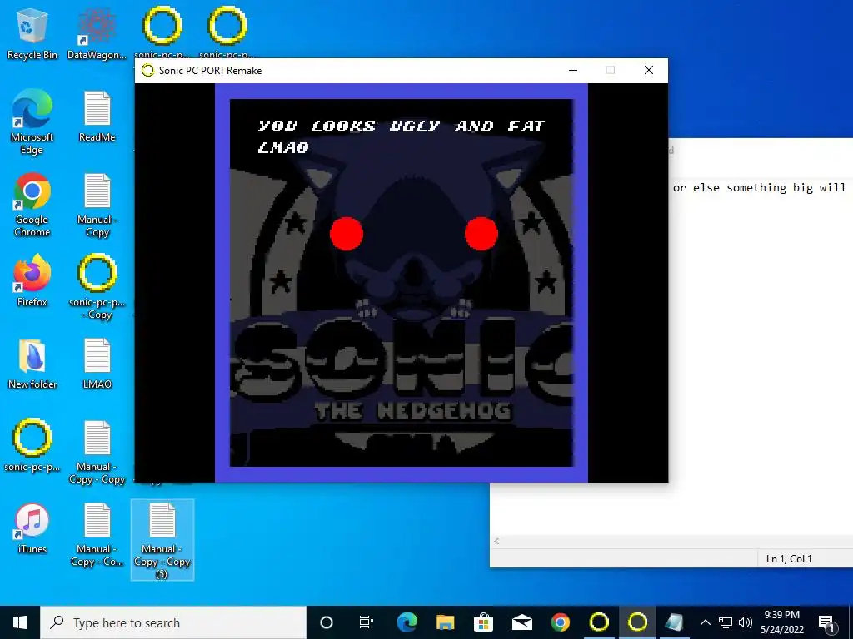Viewport: 853px width, 639px height.
Task: Close the Sonic PC PORT Remake window
Action: tap(648, 70)
